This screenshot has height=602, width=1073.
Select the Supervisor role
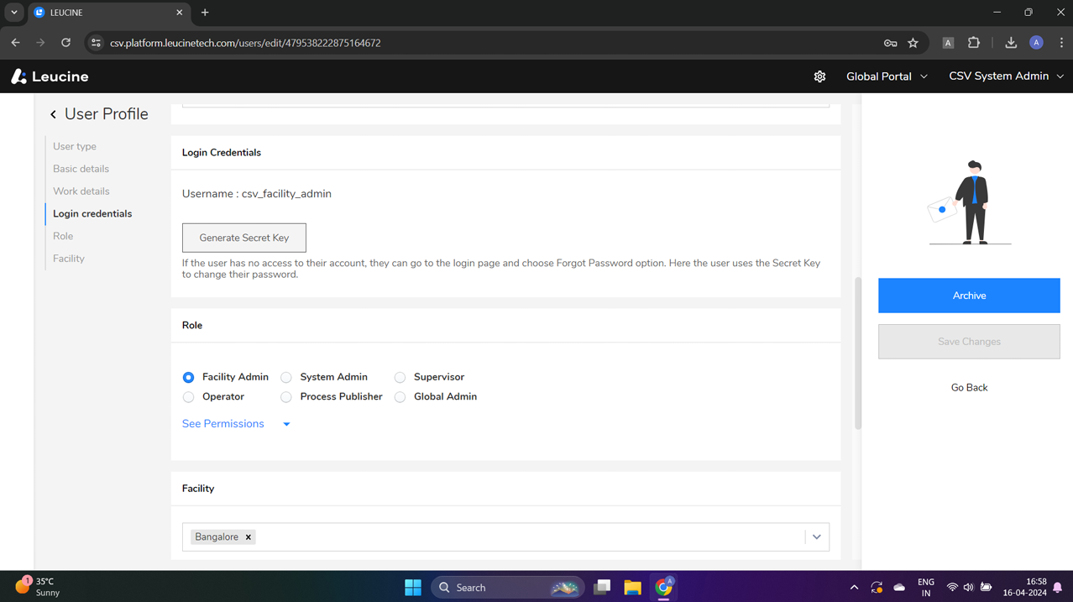pyautogui.click(x=400, y=377)
